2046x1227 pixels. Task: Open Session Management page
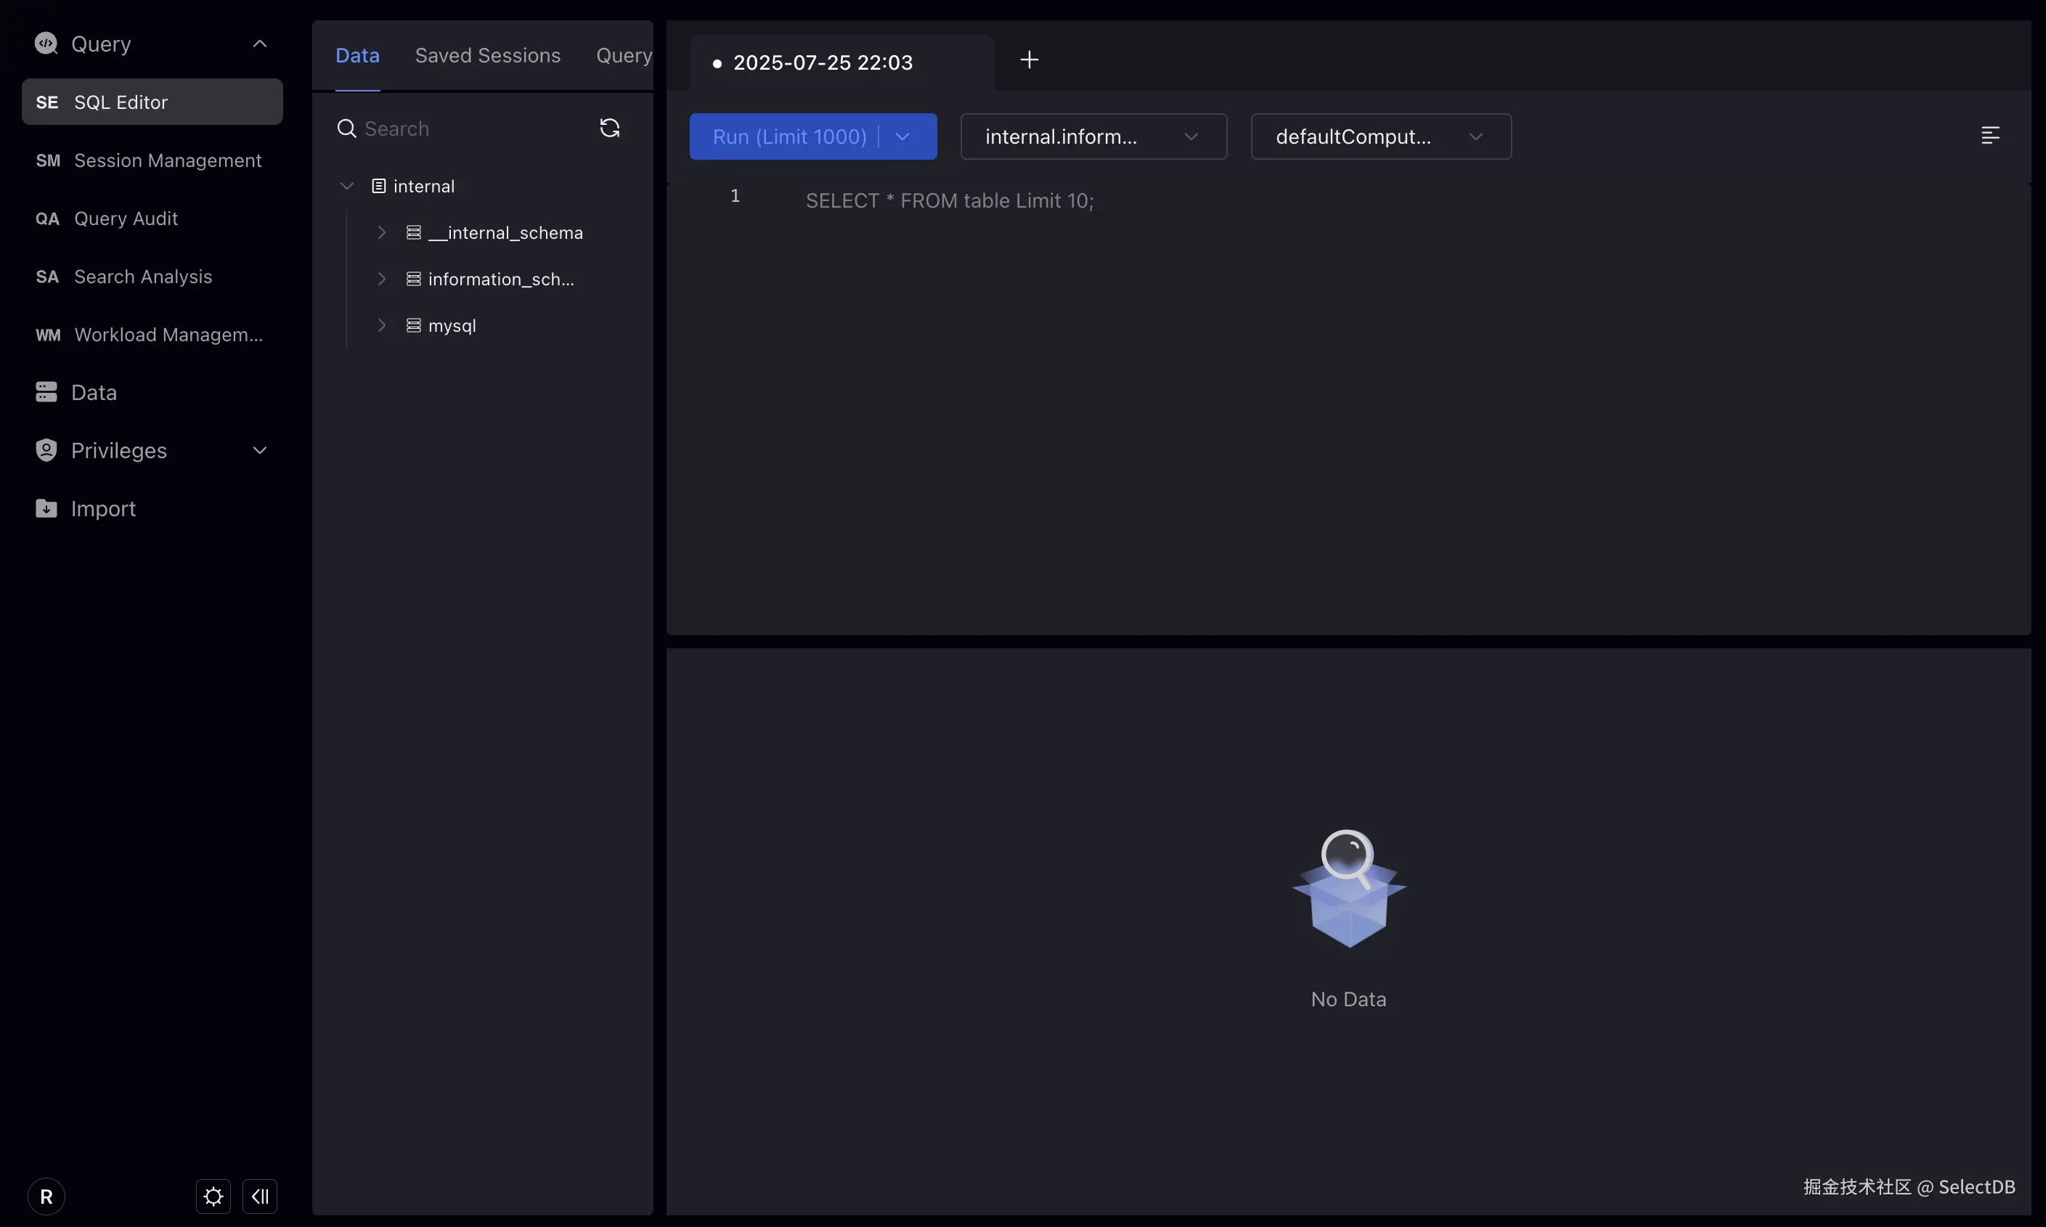(x=167, y=160)
